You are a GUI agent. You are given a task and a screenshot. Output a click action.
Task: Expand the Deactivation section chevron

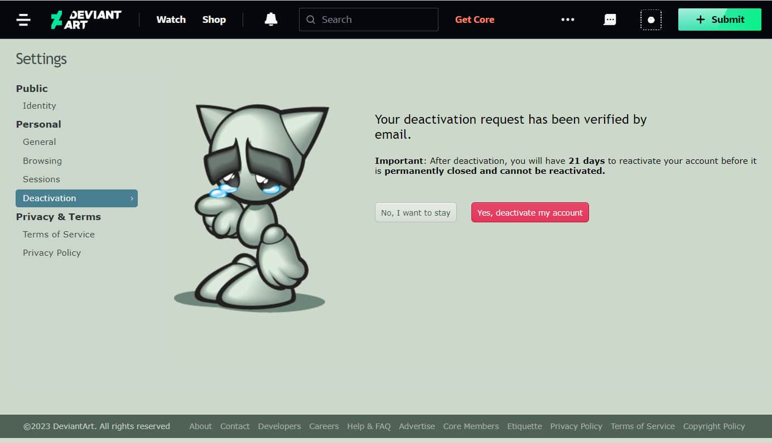point(132,198)
